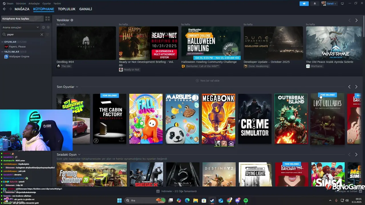The width and height of the screenshot is (365, 205).
Task: Open the Yardım menu
Action: 57,3
